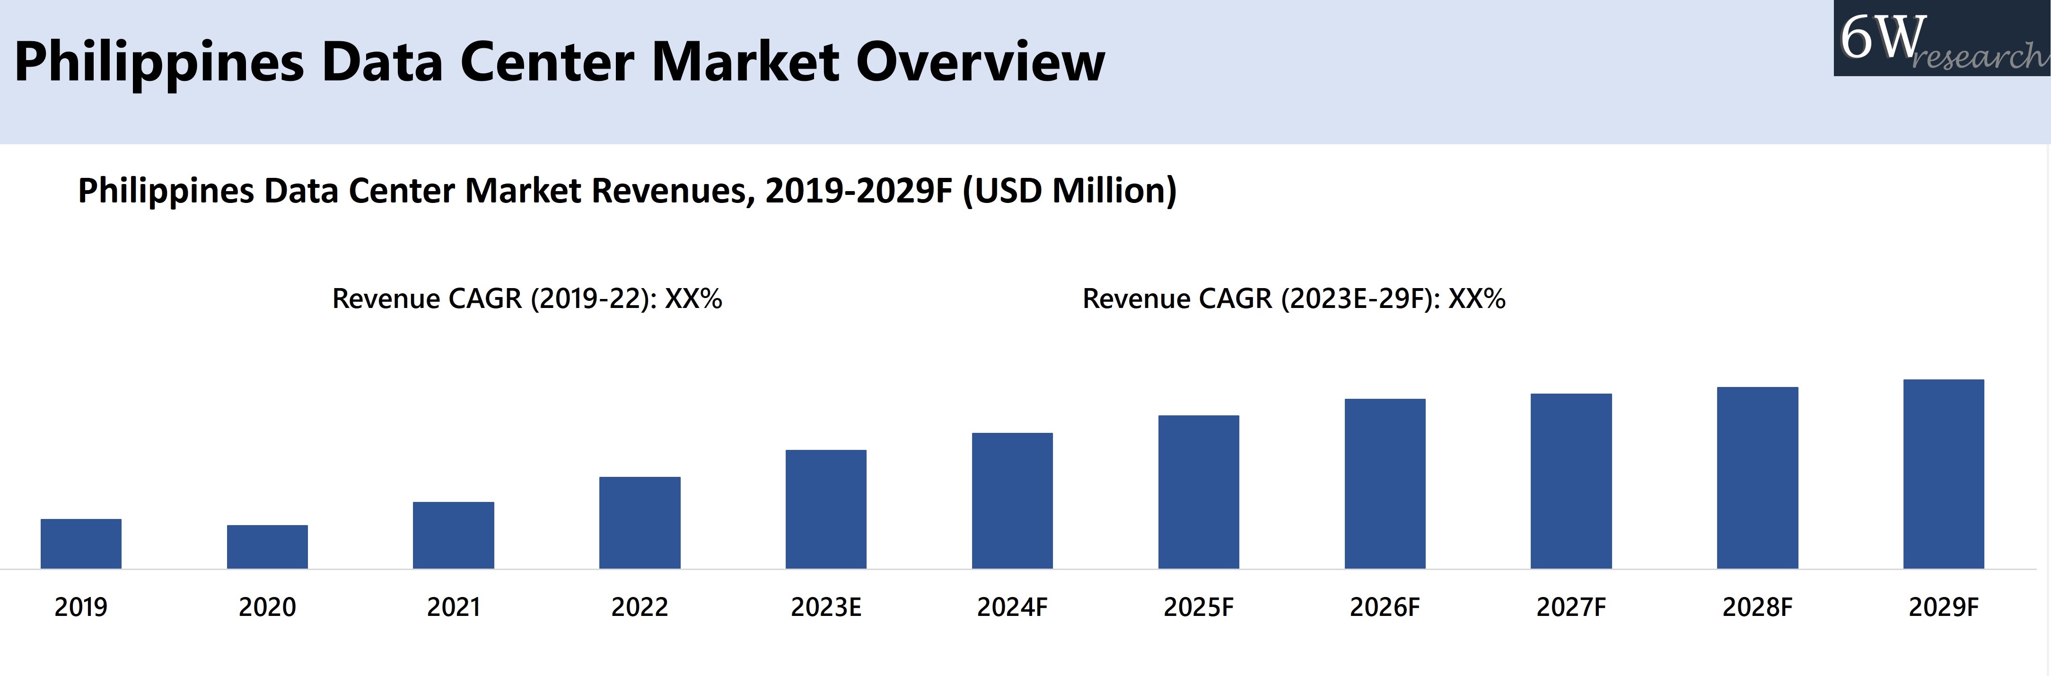Select the 2025F revenue bar

[x=1199, y=492]
